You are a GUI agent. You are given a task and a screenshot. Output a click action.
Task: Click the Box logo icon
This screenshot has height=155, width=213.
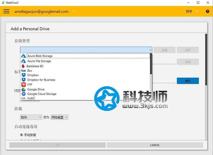23,71
